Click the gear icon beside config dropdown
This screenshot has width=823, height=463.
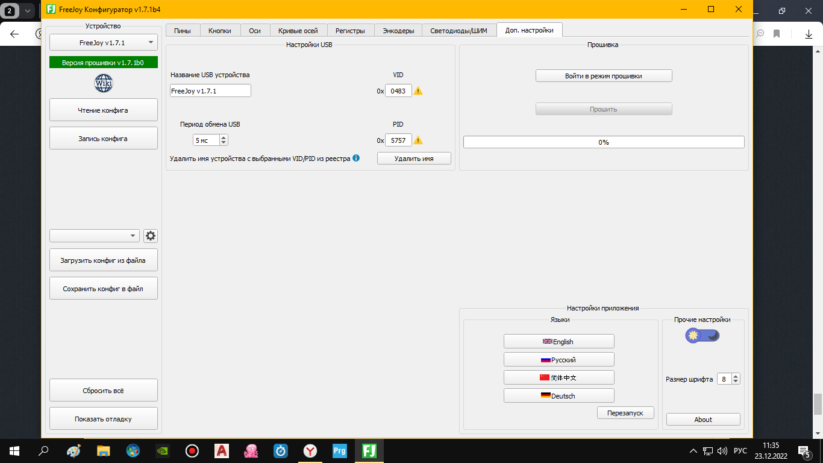coord(151,236)
